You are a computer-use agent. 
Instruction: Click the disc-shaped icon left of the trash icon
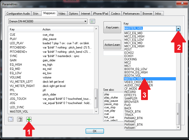[11, 119]
